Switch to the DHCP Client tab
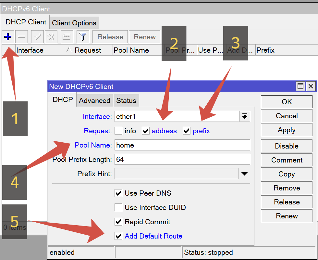Viewport: 318px width, 260px height. [x=26, y=22]
